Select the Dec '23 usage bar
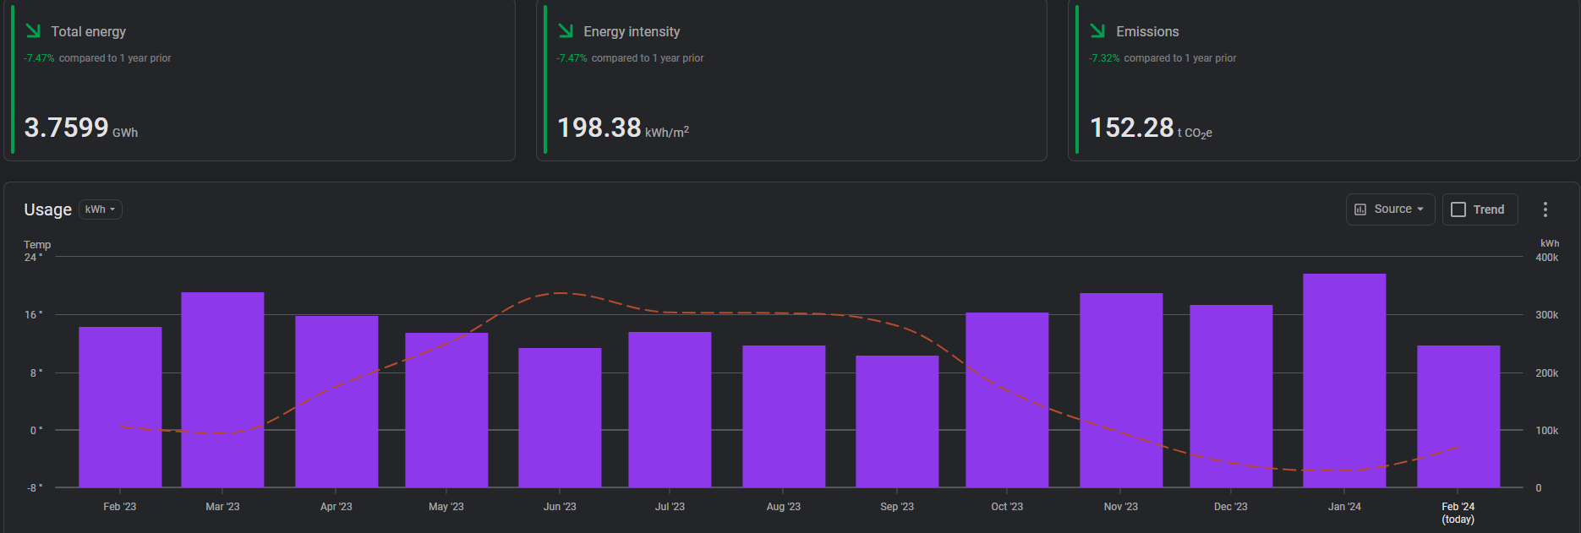Viewport: 1581px width, 533px height. (x=1231, y=396)
